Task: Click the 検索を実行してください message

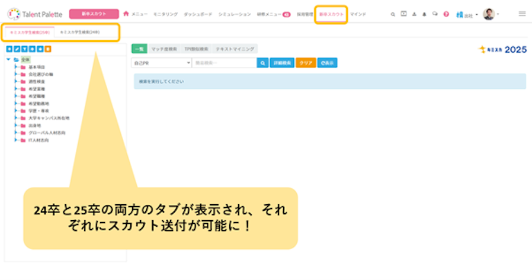Action: (x=161, y=82)
